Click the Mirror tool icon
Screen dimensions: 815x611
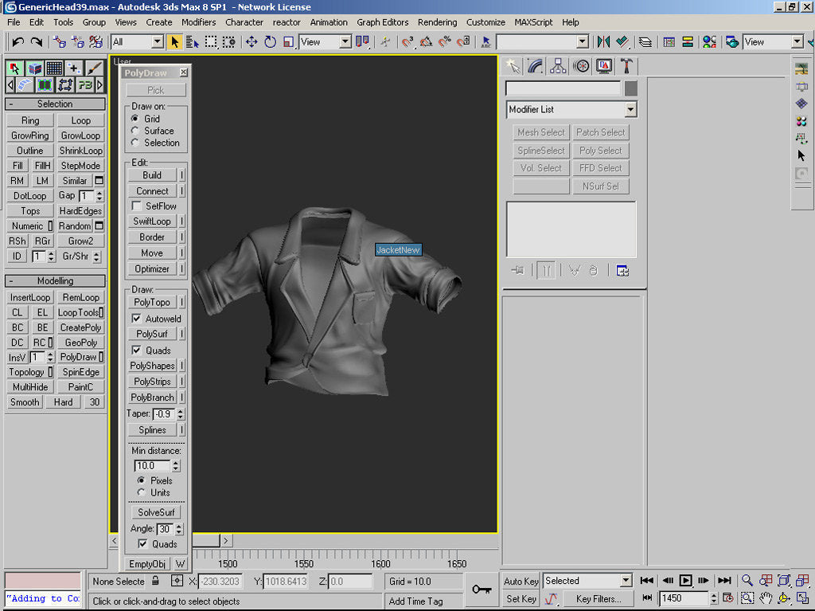(603, 41)
